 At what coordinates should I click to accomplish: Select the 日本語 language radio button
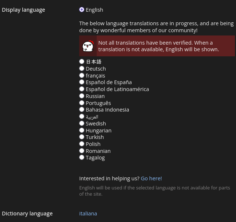pyautogui.click(x=82, y=61)
